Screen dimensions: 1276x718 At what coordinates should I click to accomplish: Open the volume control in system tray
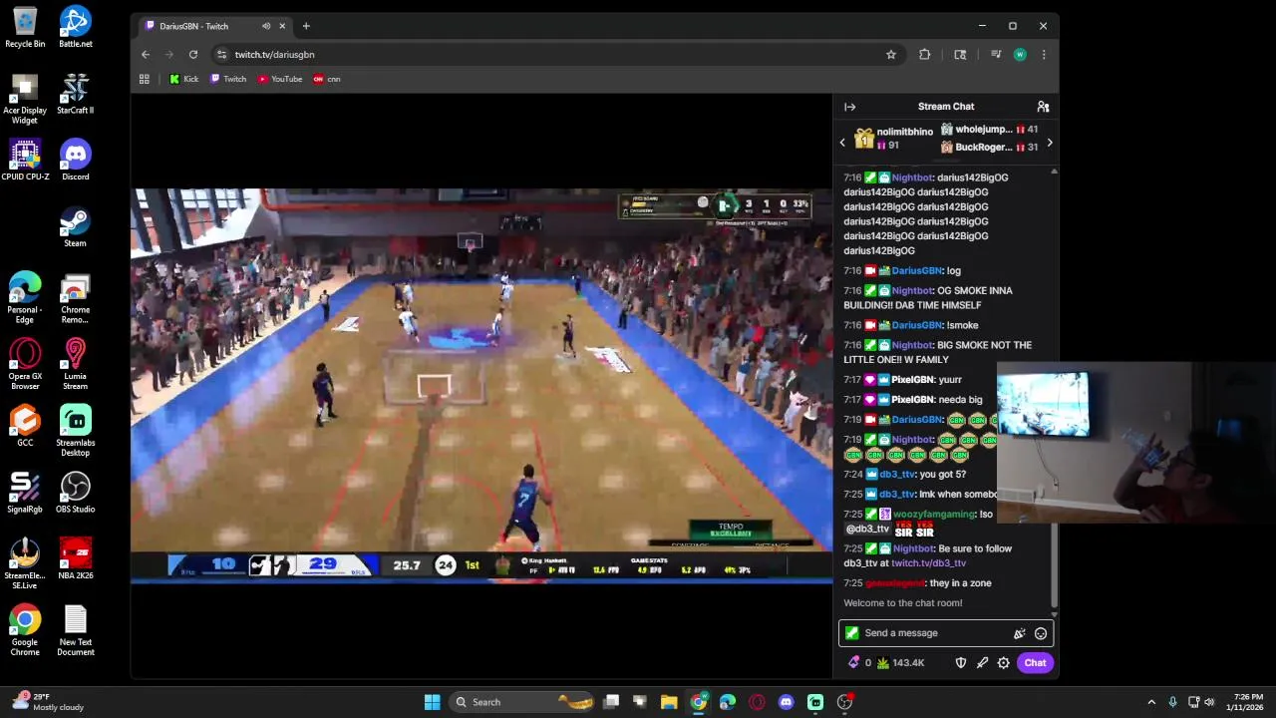click(1209, 702)
